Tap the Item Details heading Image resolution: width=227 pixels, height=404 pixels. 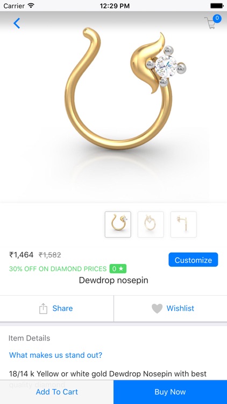tap(30, 338)
